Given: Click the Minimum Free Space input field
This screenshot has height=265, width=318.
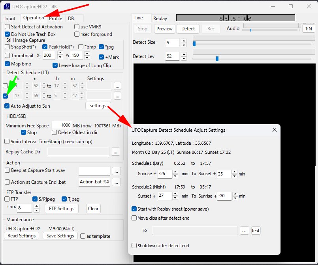Looking at the screenshot, I should (x=62, y=125).
